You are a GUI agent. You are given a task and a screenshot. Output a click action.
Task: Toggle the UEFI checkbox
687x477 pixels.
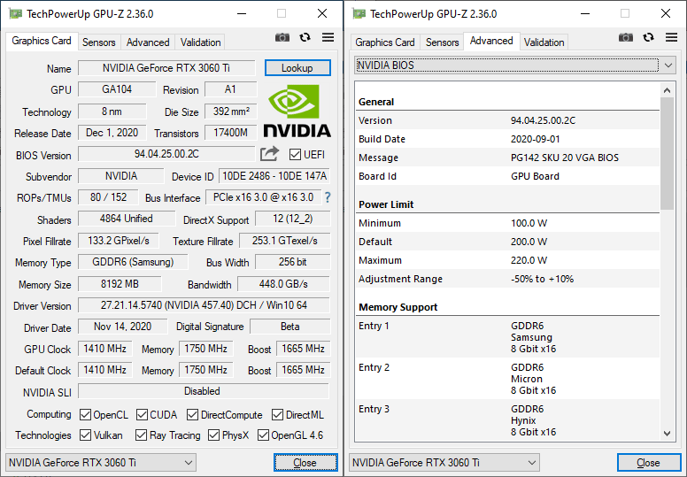[x=295, y=155]
